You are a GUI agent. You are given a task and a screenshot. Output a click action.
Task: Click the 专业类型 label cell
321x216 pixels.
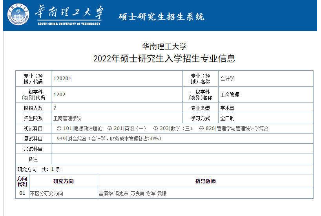pyautogui.click(x=201, y=108)
